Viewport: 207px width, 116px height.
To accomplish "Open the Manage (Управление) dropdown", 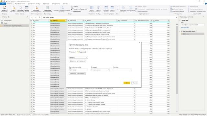I will (x=76, y=11).
